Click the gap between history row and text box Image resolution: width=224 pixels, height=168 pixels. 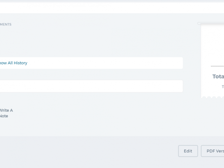92,74
